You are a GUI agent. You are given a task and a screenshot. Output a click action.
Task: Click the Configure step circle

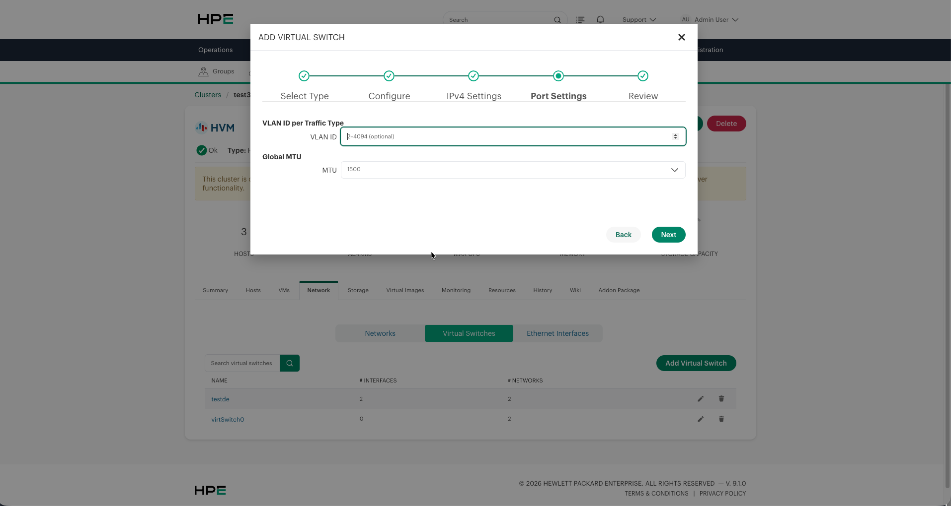389,76
